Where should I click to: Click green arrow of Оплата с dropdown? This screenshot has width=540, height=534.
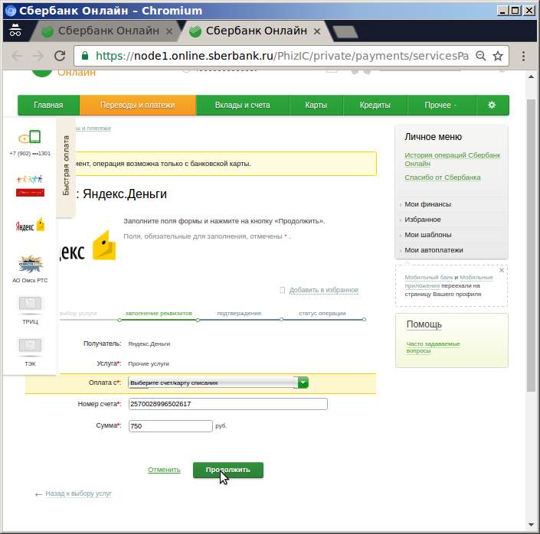[303, 383]
